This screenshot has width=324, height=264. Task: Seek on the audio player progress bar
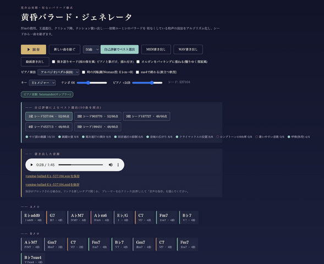point(80,165)
